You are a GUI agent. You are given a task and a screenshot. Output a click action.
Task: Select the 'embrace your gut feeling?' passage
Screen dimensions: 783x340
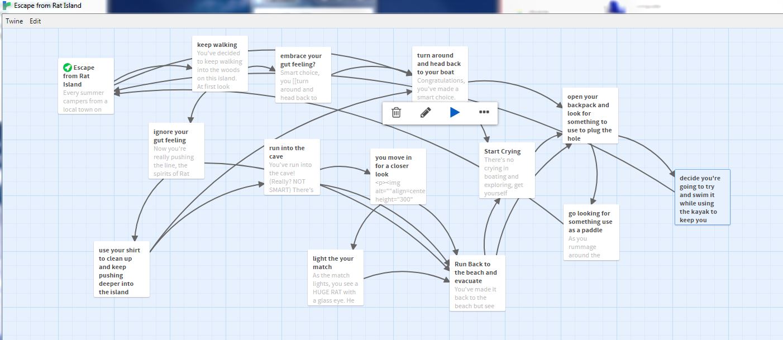pos(303,75)
